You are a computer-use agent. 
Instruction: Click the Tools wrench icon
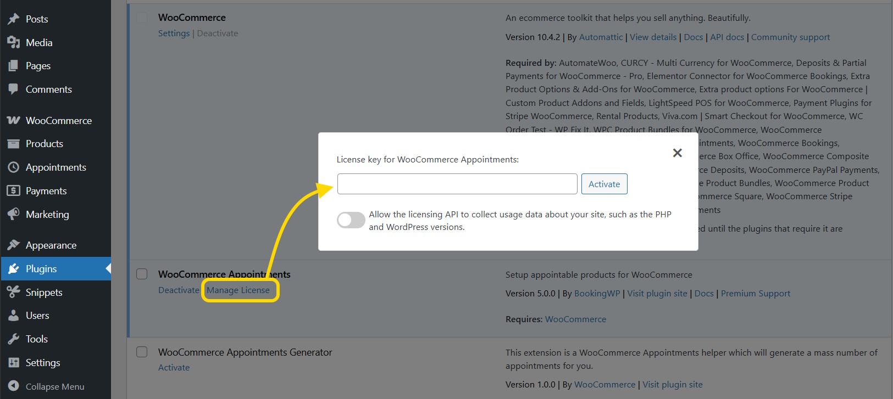click(x=14, y=339)
